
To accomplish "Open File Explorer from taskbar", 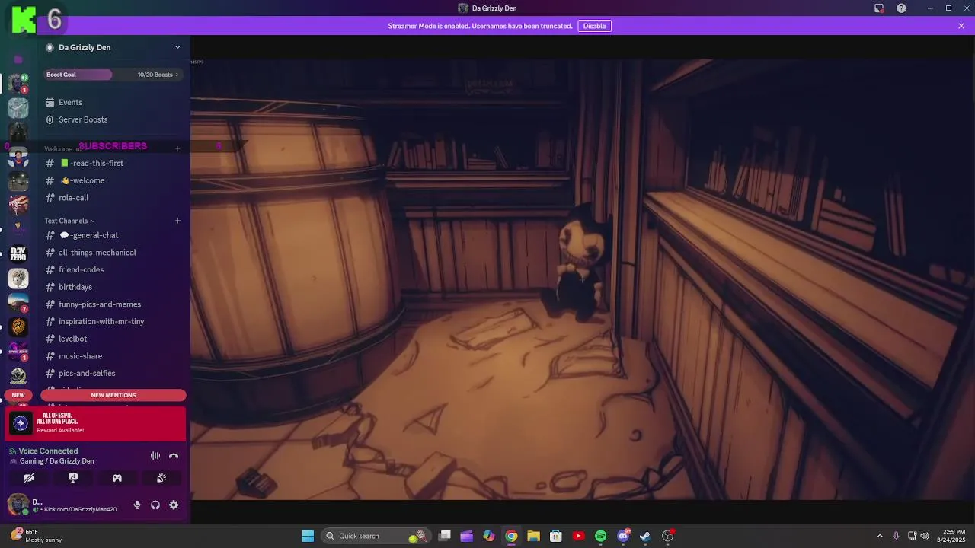I will pos(533,536).
